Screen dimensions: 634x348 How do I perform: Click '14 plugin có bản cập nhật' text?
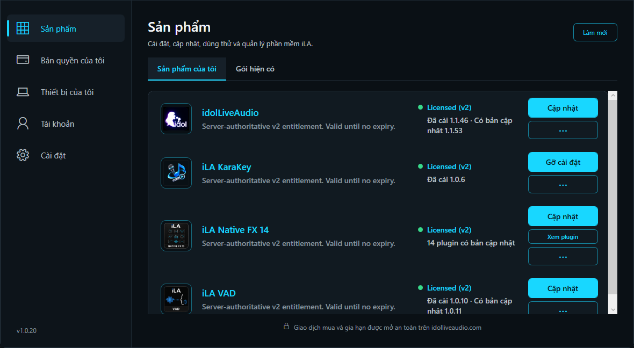tap(471, 243)
